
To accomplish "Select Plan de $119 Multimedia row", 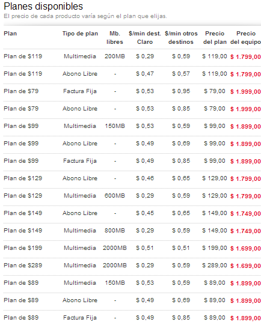I will [132, 56].
